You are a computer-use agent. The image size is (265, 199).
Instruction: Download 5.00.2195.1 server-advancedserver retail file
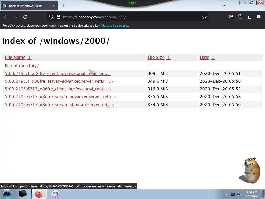pyautogui.click(x=59, y=81)
